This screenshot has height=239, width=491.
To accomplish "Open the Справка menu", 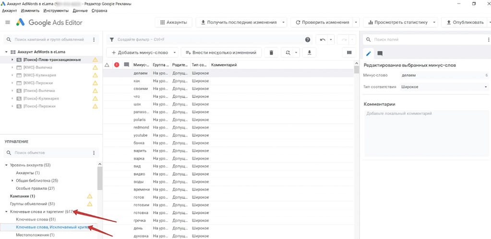I will (99, 11).
